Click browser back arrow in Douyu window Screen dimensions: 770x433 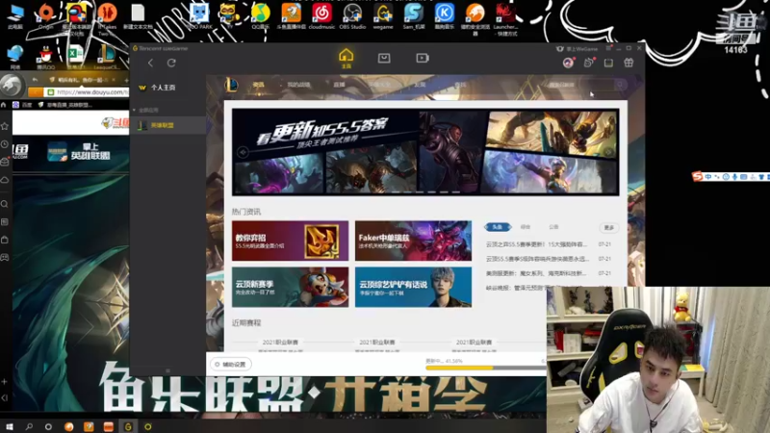point(35,80)
